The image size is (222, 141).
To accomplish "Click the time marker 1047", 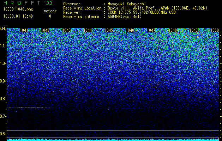I will [x=151, y=30].
